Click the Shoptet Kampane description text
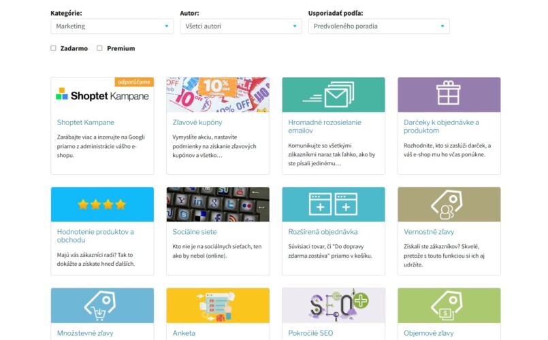The image size is (548, 340). pos(101,146)
